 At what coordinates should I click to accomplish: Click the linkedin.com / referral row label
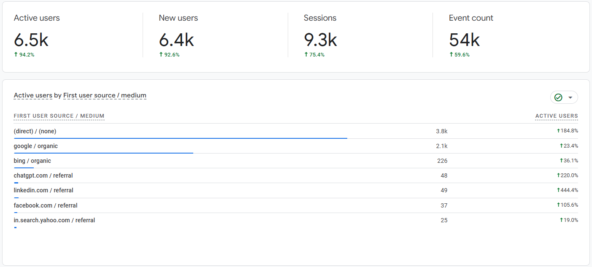click(43, 190)
